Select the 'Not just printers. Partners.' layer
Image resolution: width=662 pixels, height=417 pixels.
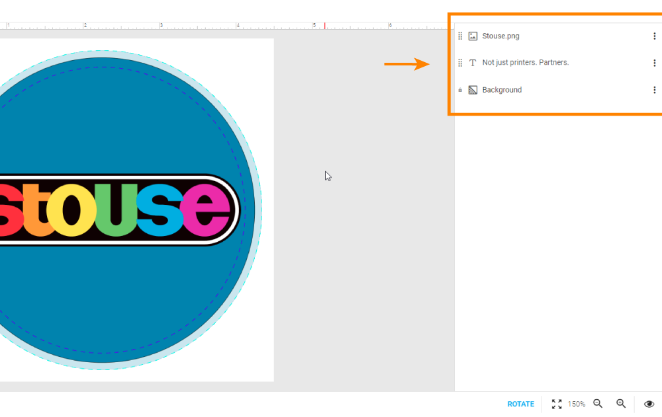(526, 62)
